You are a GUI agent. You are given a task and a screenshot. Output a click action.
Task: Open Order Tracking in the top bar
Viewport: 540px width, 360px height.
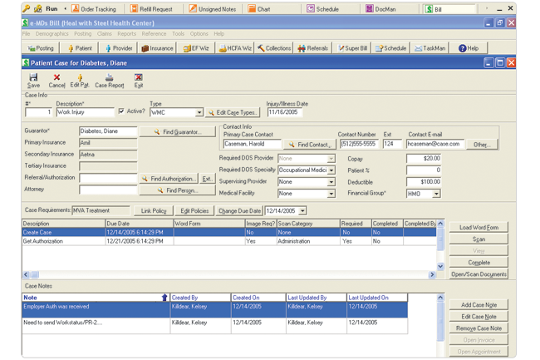pos(94,9)
